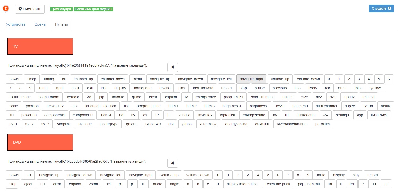Open the Настроить settings button
This screenshot has height=191, width=401.
tap(30, 9)
